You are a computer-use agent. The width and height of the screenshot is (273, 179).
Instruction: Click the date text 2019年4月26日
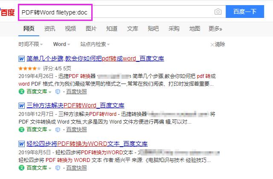[36, 76]
